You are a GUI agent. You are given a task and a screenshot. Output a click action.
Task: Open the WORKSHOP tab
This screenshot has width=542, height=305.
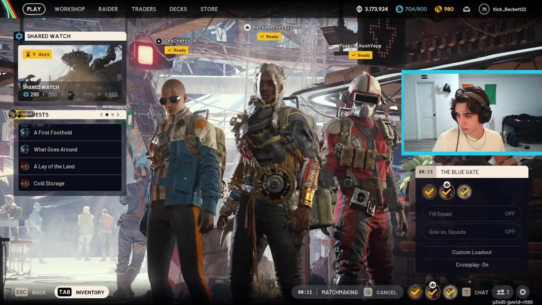[x=69, y=9]
